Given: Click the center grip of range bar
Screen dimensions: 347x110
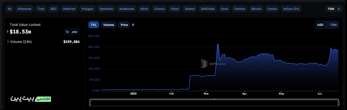Looking at the screenshot, I should coord(214,99).
